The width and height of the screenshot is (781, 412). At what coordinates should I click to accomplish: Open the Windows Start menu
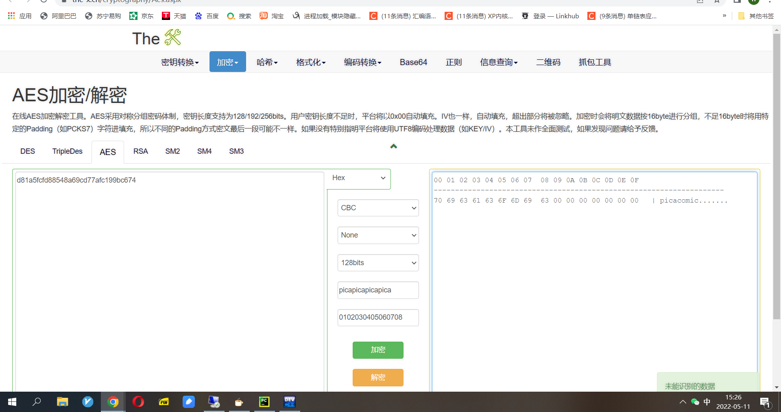(x=12, y=402)
